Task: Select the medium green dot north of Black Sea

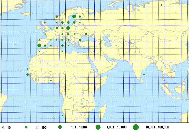Action: tap(86, 34)
